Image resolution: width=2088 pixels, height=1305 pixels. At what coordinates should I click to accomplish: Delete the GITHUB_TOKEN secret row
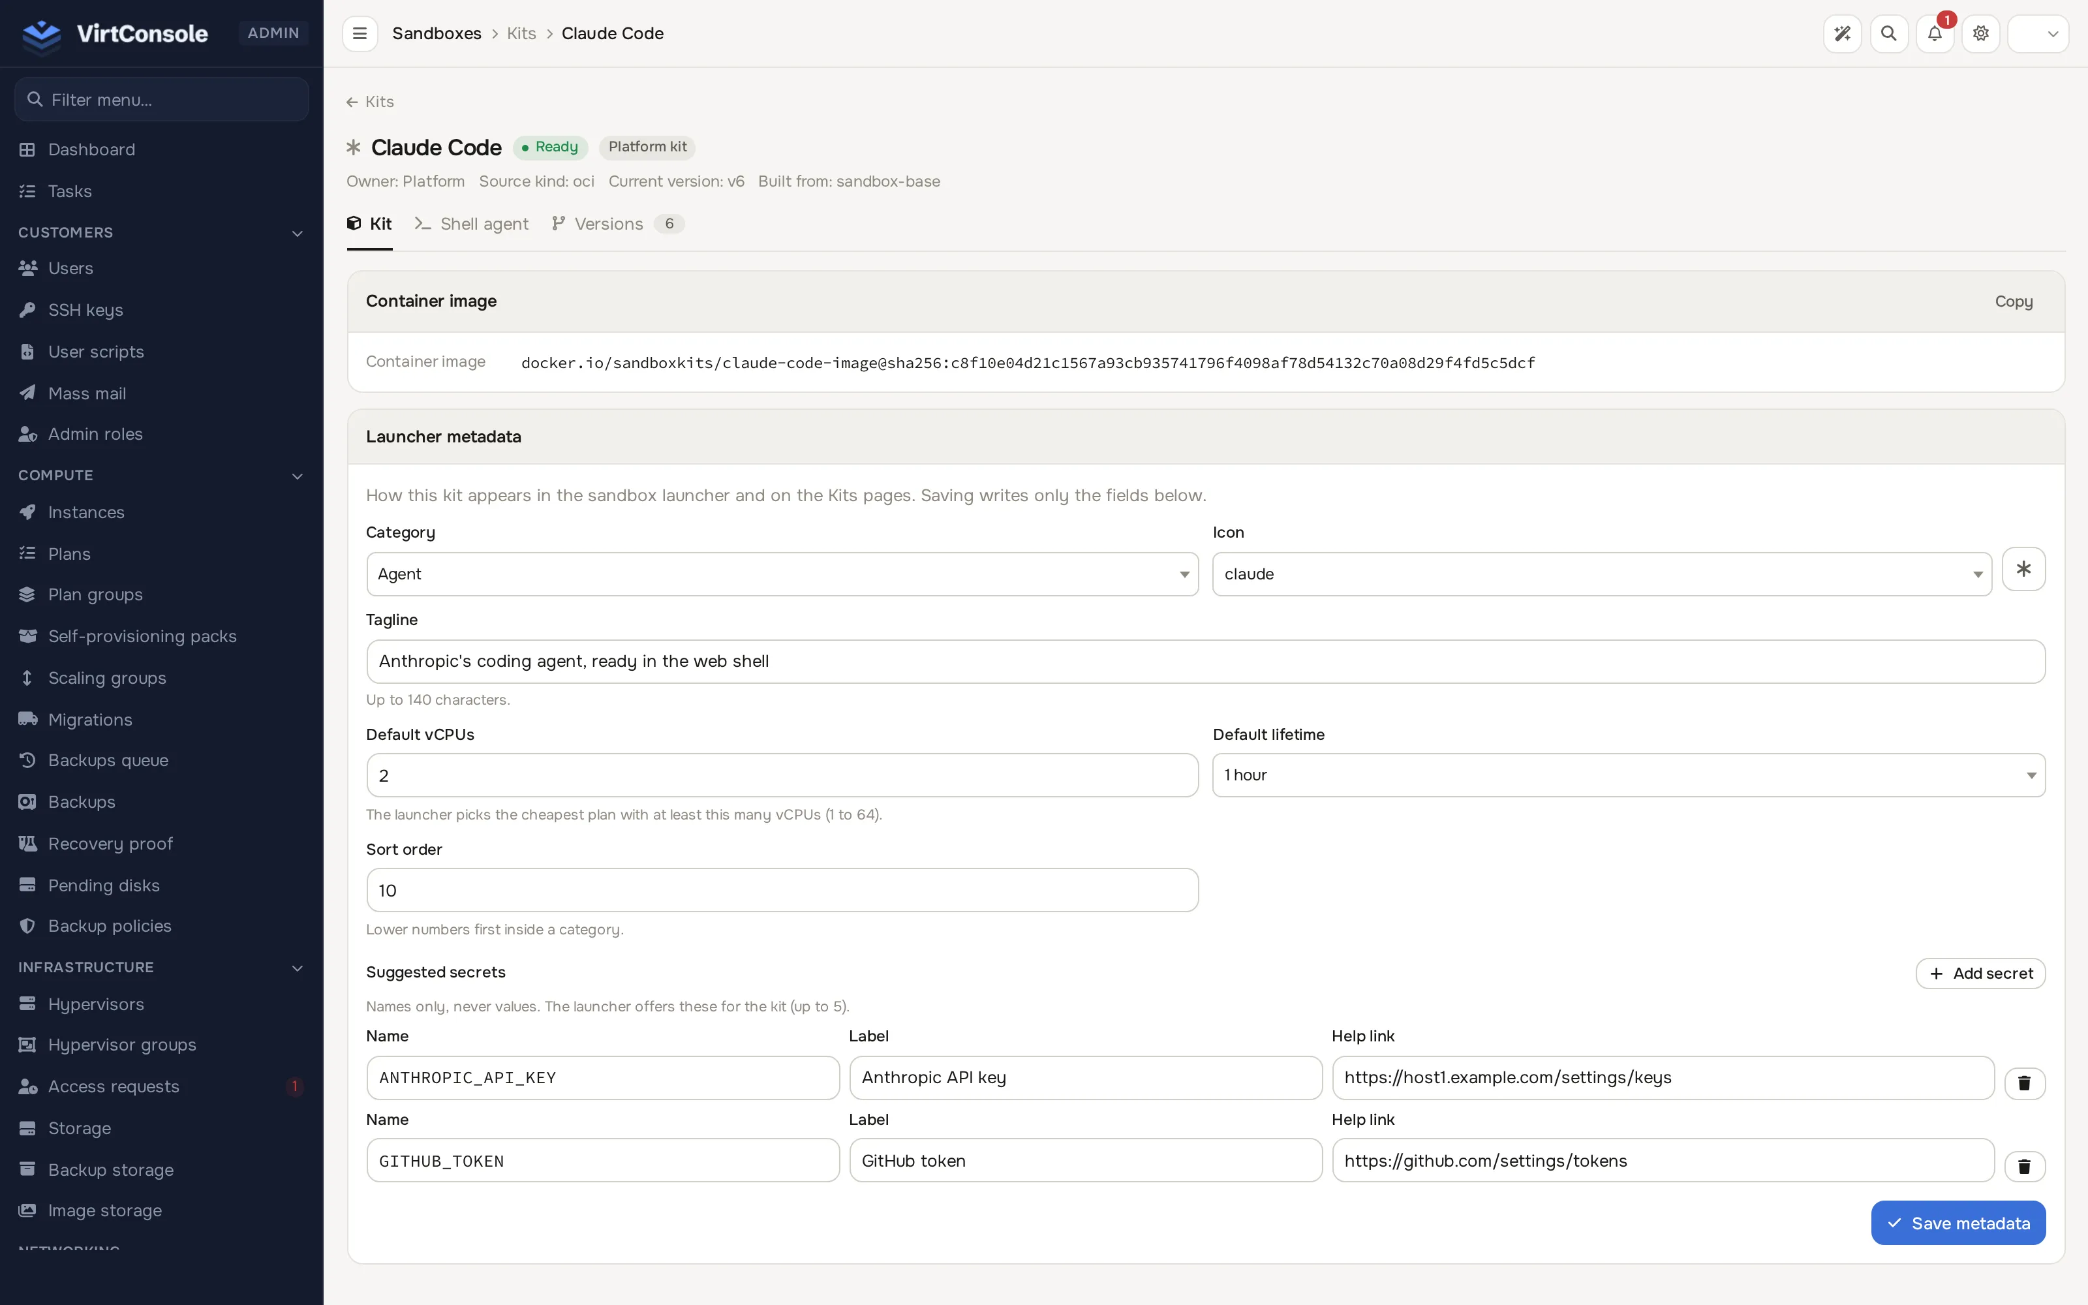[x=2024, y=1166]
